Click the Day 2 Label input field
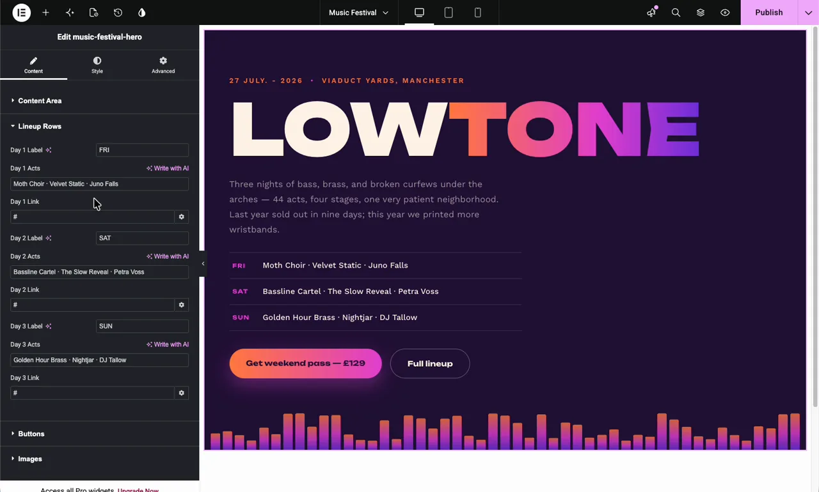The height and width of the screenshot is (492, 819). (142, 238)
